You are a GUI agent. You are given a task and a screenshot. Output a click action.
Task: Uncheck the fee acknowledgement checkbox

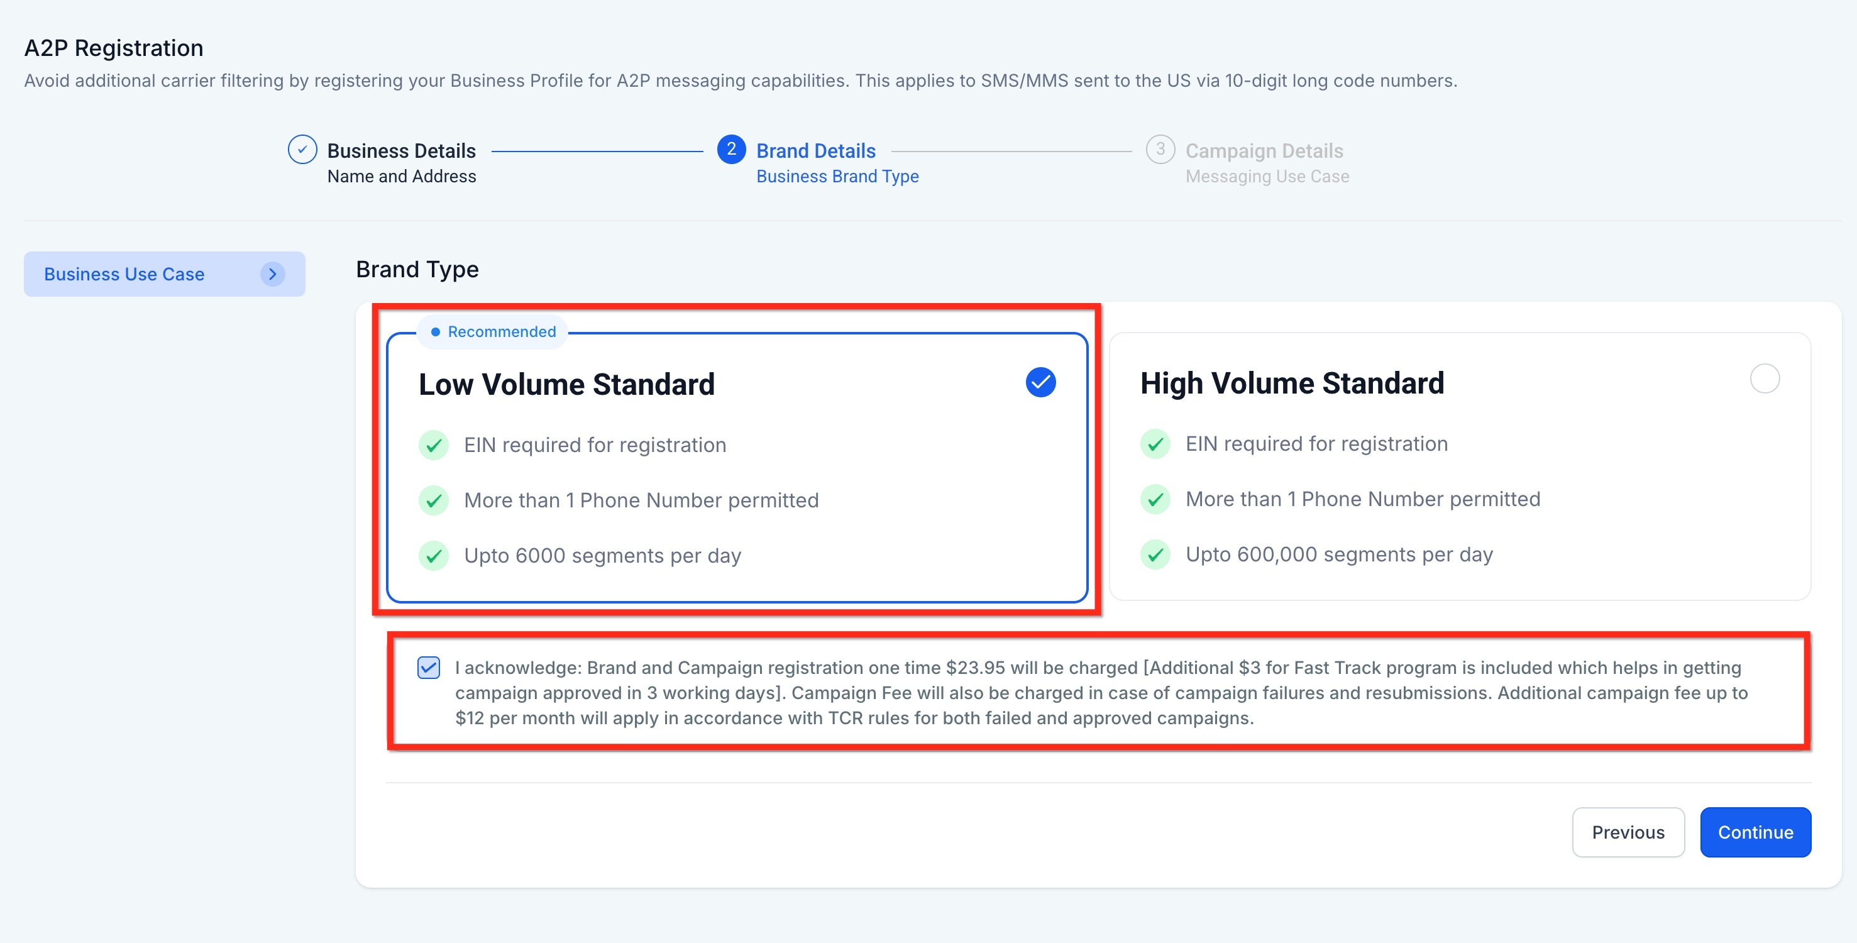coord(429,668)
